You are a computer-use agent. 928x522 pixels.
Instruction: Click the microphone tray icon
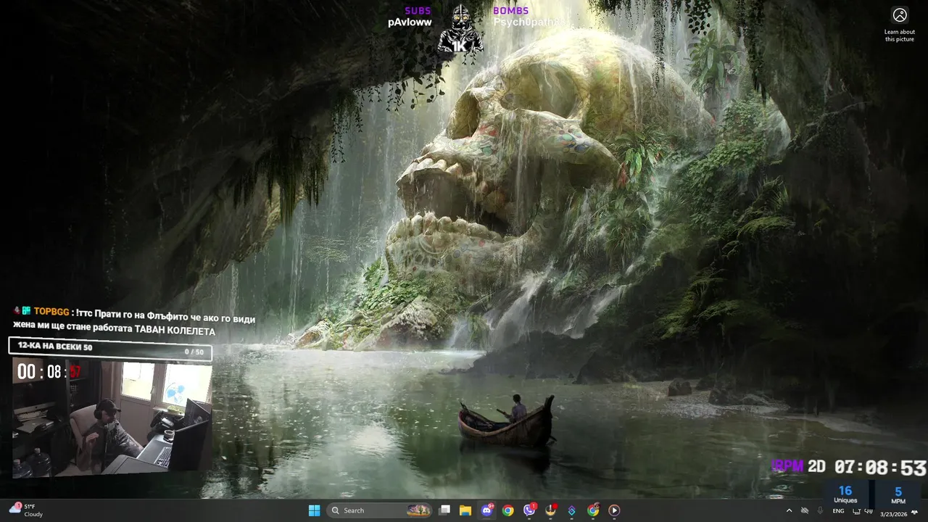click(x=821, y=511)
